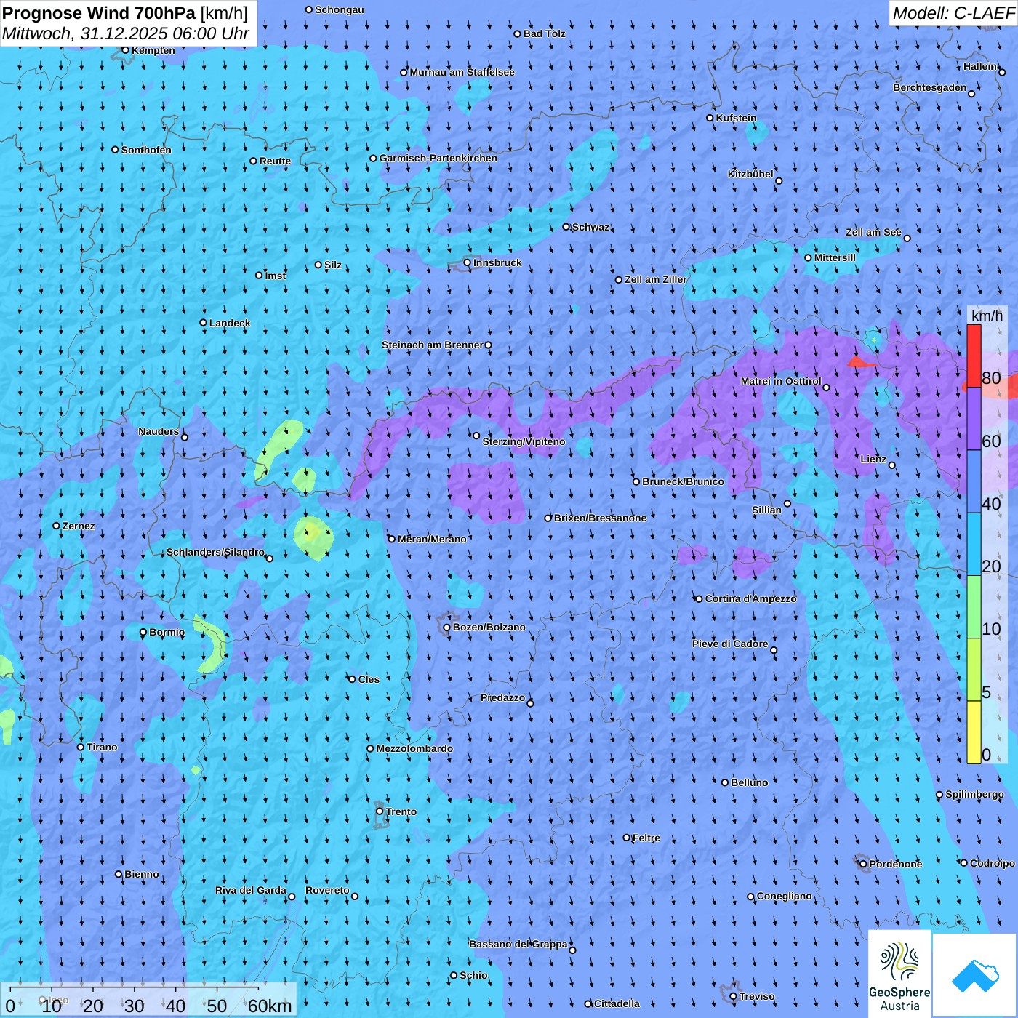The image size is (1018, 1018).
Task: Click the 'km/h' legend heading
Action: pos(987,316)
